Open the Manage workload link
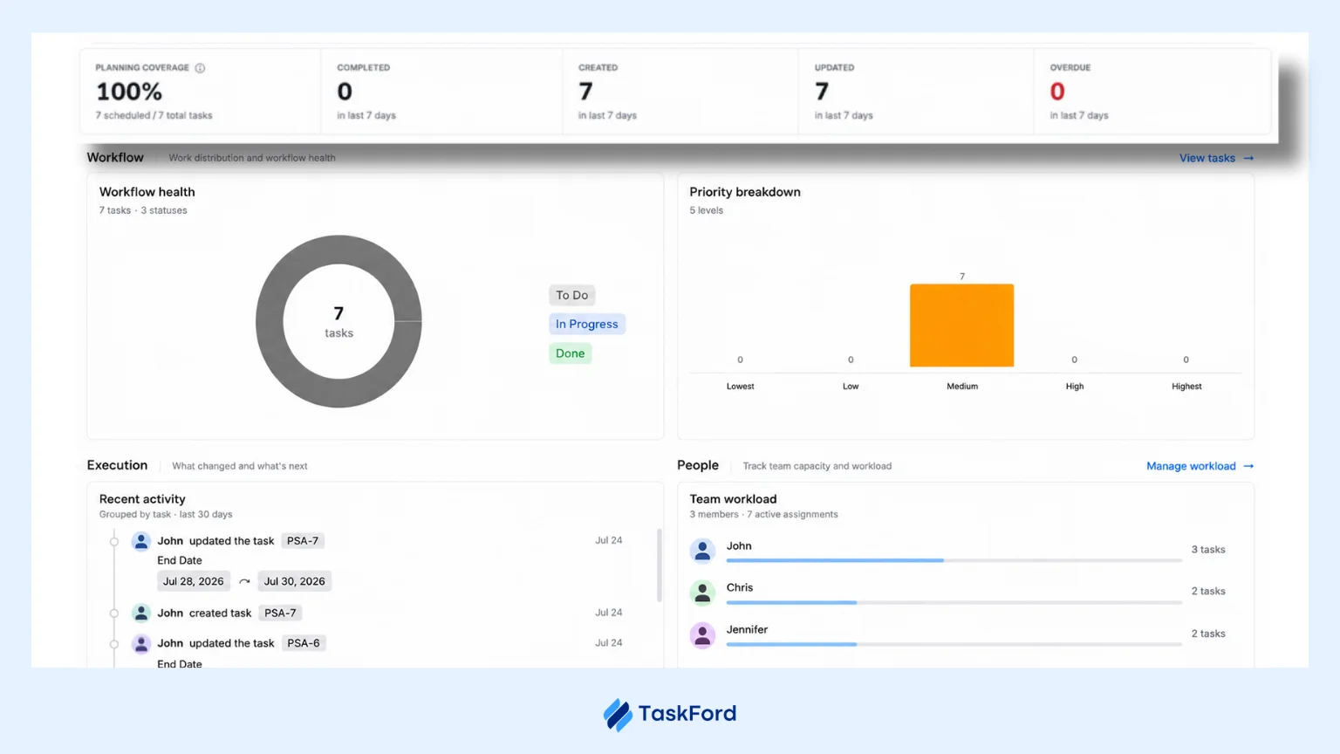Viewport: 1340px width, 754px height. (x=1200, y=466)
